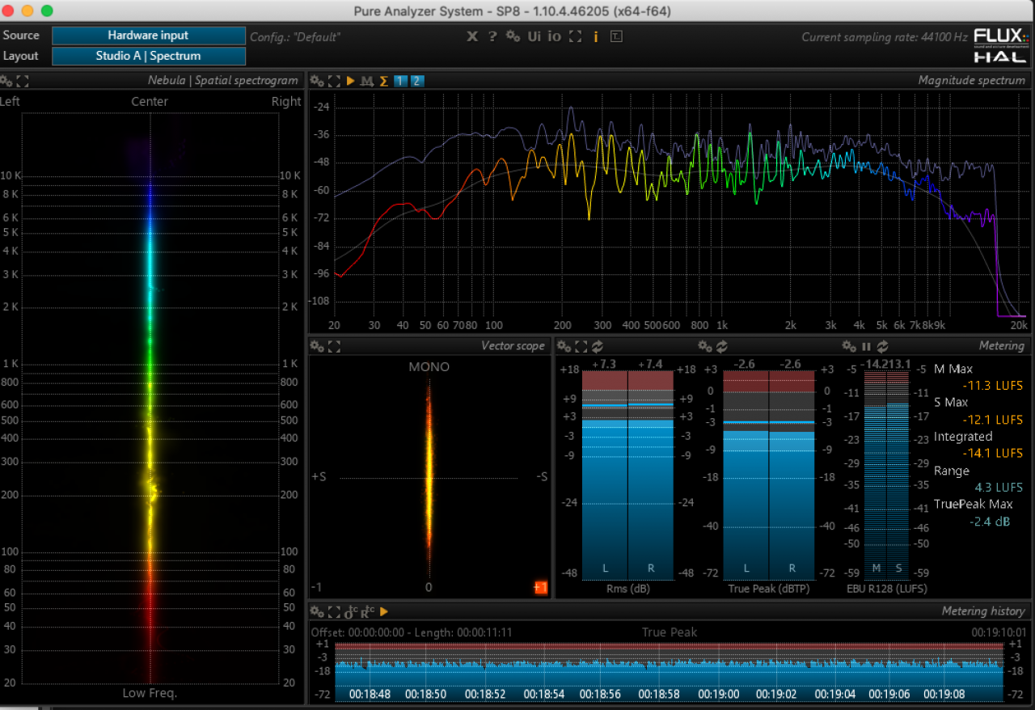Pause the EBU R128 loudness measurement

click(866, 346)
